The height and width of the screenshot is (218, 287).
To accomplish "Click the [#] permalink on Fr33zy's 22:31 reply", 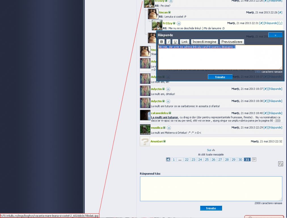I will (261, 23).
